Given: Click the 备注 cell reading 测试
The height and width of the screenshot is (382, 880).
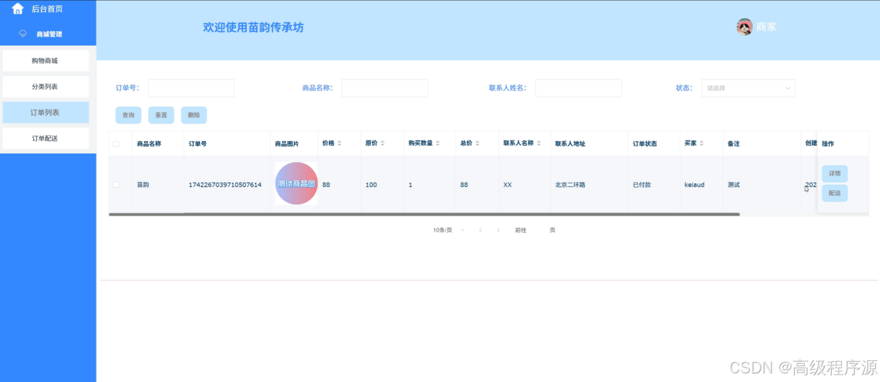Looking at the screenshot, I should tap(734, 185).
